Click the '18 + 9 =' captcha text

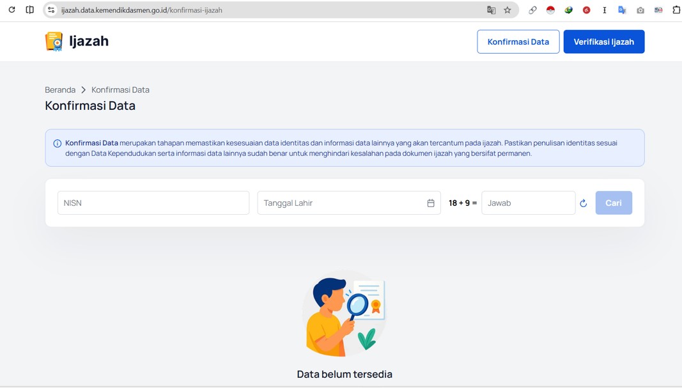[463, 203]
